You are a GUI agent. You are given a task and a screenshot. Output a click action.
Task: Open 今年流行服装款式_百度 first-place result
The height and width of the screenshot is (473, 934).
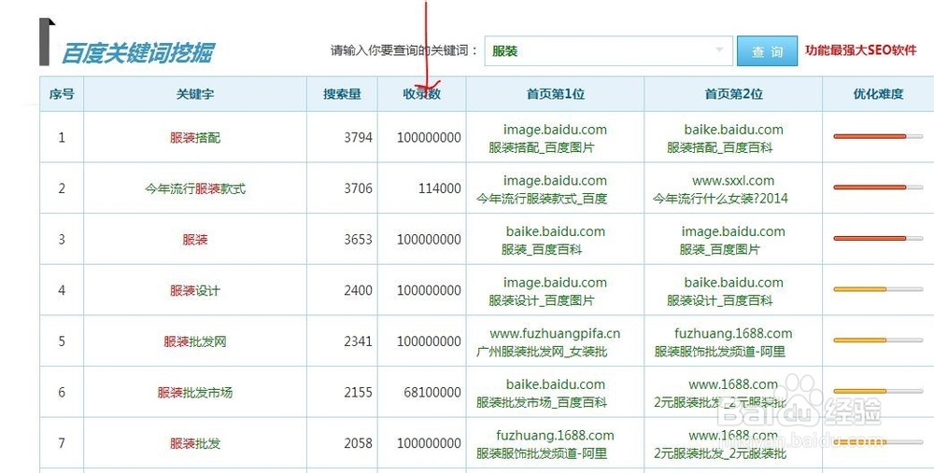[542, 199]
